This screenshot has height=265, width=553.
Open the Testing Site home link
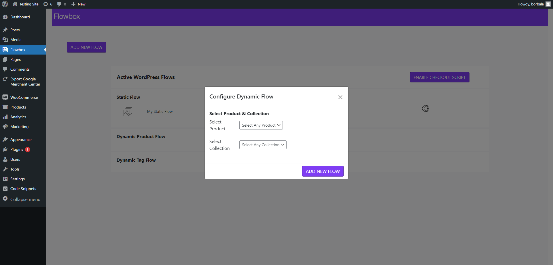pyautogui.click(x=26, y=4)
